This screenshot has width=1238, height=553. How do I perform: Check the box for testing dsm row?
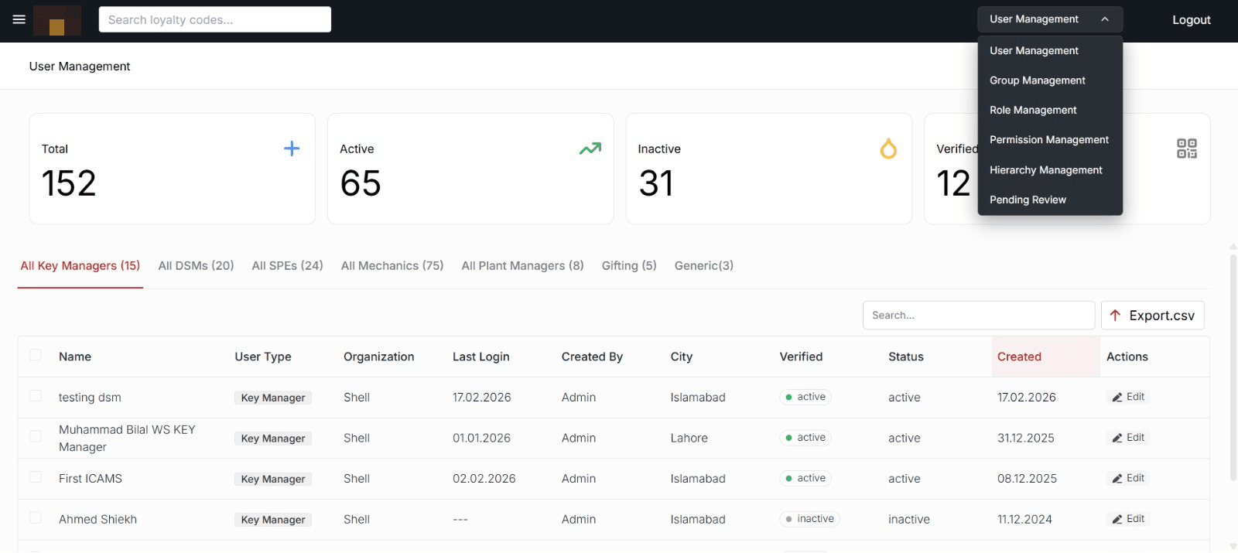coord(36,396)
